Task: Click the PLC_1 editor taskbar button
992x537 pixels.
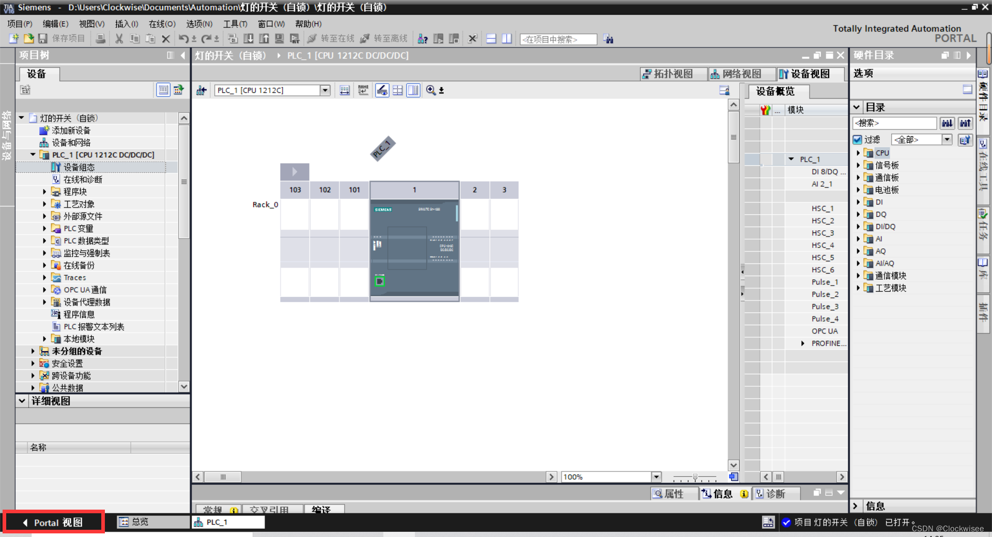Action: (x=228, y=522)
